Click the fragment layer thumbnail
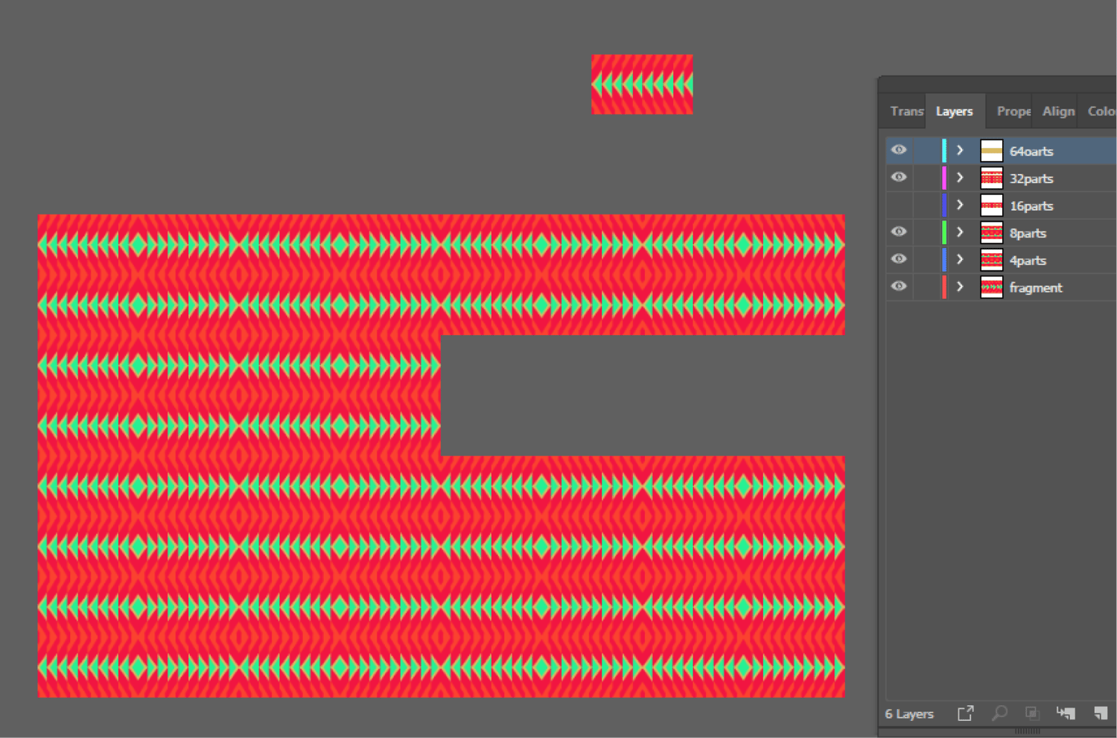Image resolution: width=1117 pixels, height=738 pixels. pyautogui.click(x=991, y=287)
